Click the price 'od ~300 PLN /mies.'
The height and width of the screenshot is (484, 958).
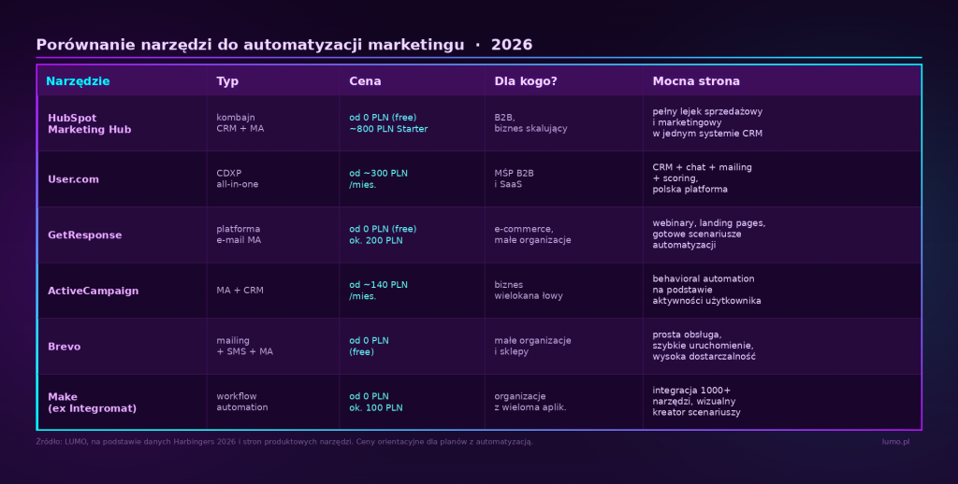378,178
